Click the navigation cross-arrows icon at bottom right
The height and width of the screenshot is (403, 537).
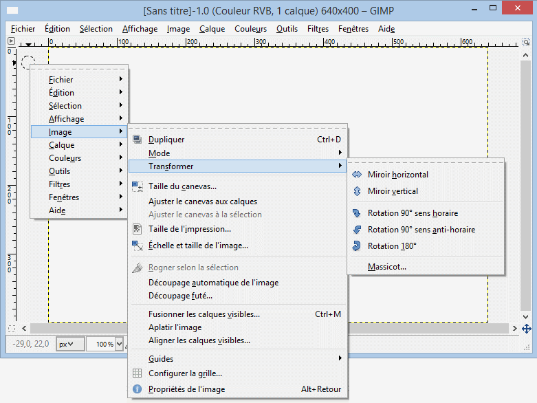[x=527, y=329]
